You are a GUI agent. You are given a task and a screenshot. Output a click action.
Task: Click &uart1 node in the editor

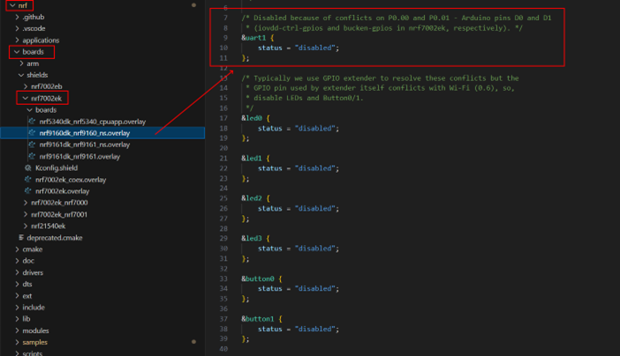coord(253,38)
